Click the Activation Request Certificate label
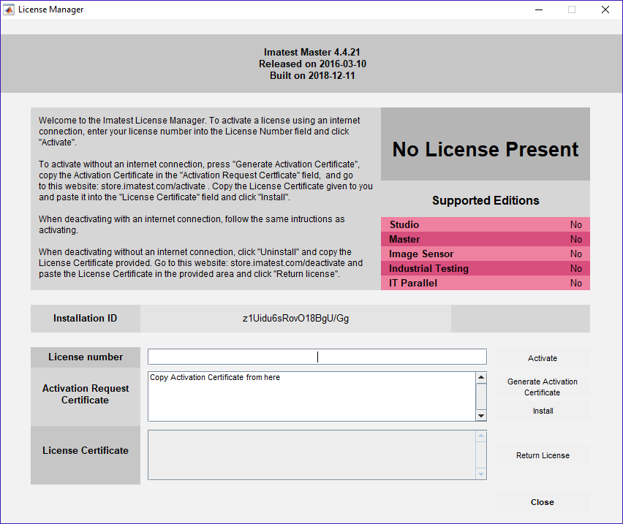 pyautogui.click(x=86, y=394)
